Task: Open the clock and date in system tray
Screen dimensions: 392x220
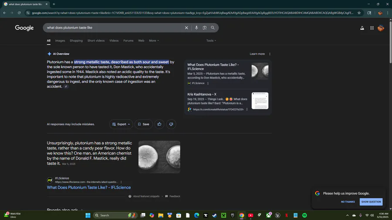Action: (383, 215)
